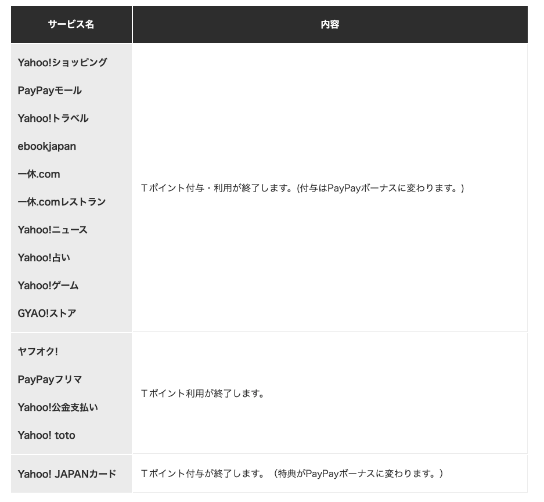This screenshot has height=502, width=544.
Task: Click the ebookjapan entry
Action: [x=46, y=146]
